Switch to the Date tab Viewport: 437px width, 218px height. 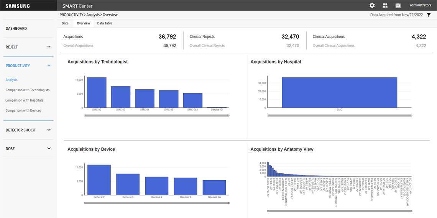point(65,23)
